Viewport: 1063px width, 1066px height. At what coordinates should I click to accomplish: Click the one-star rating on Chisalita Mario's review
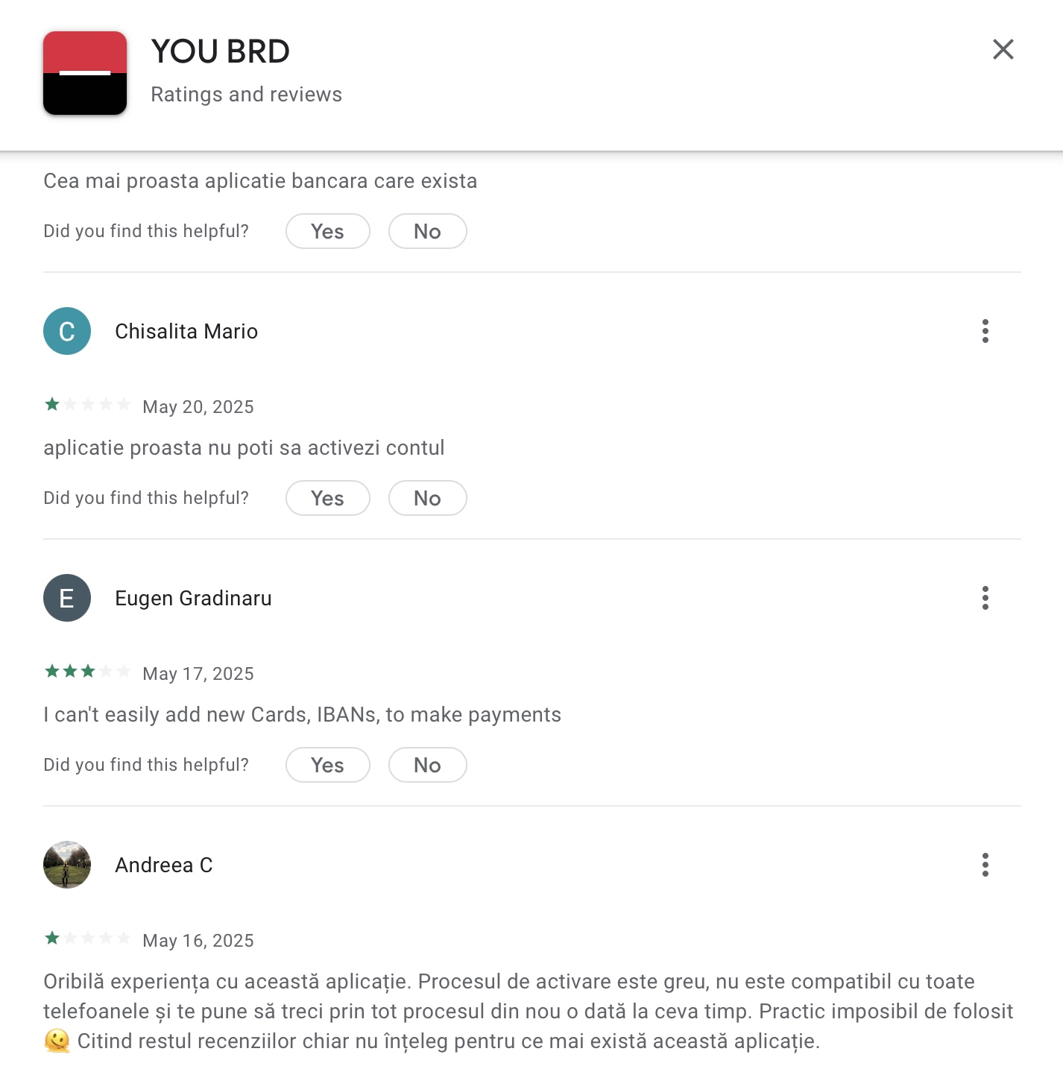point(87,405)
